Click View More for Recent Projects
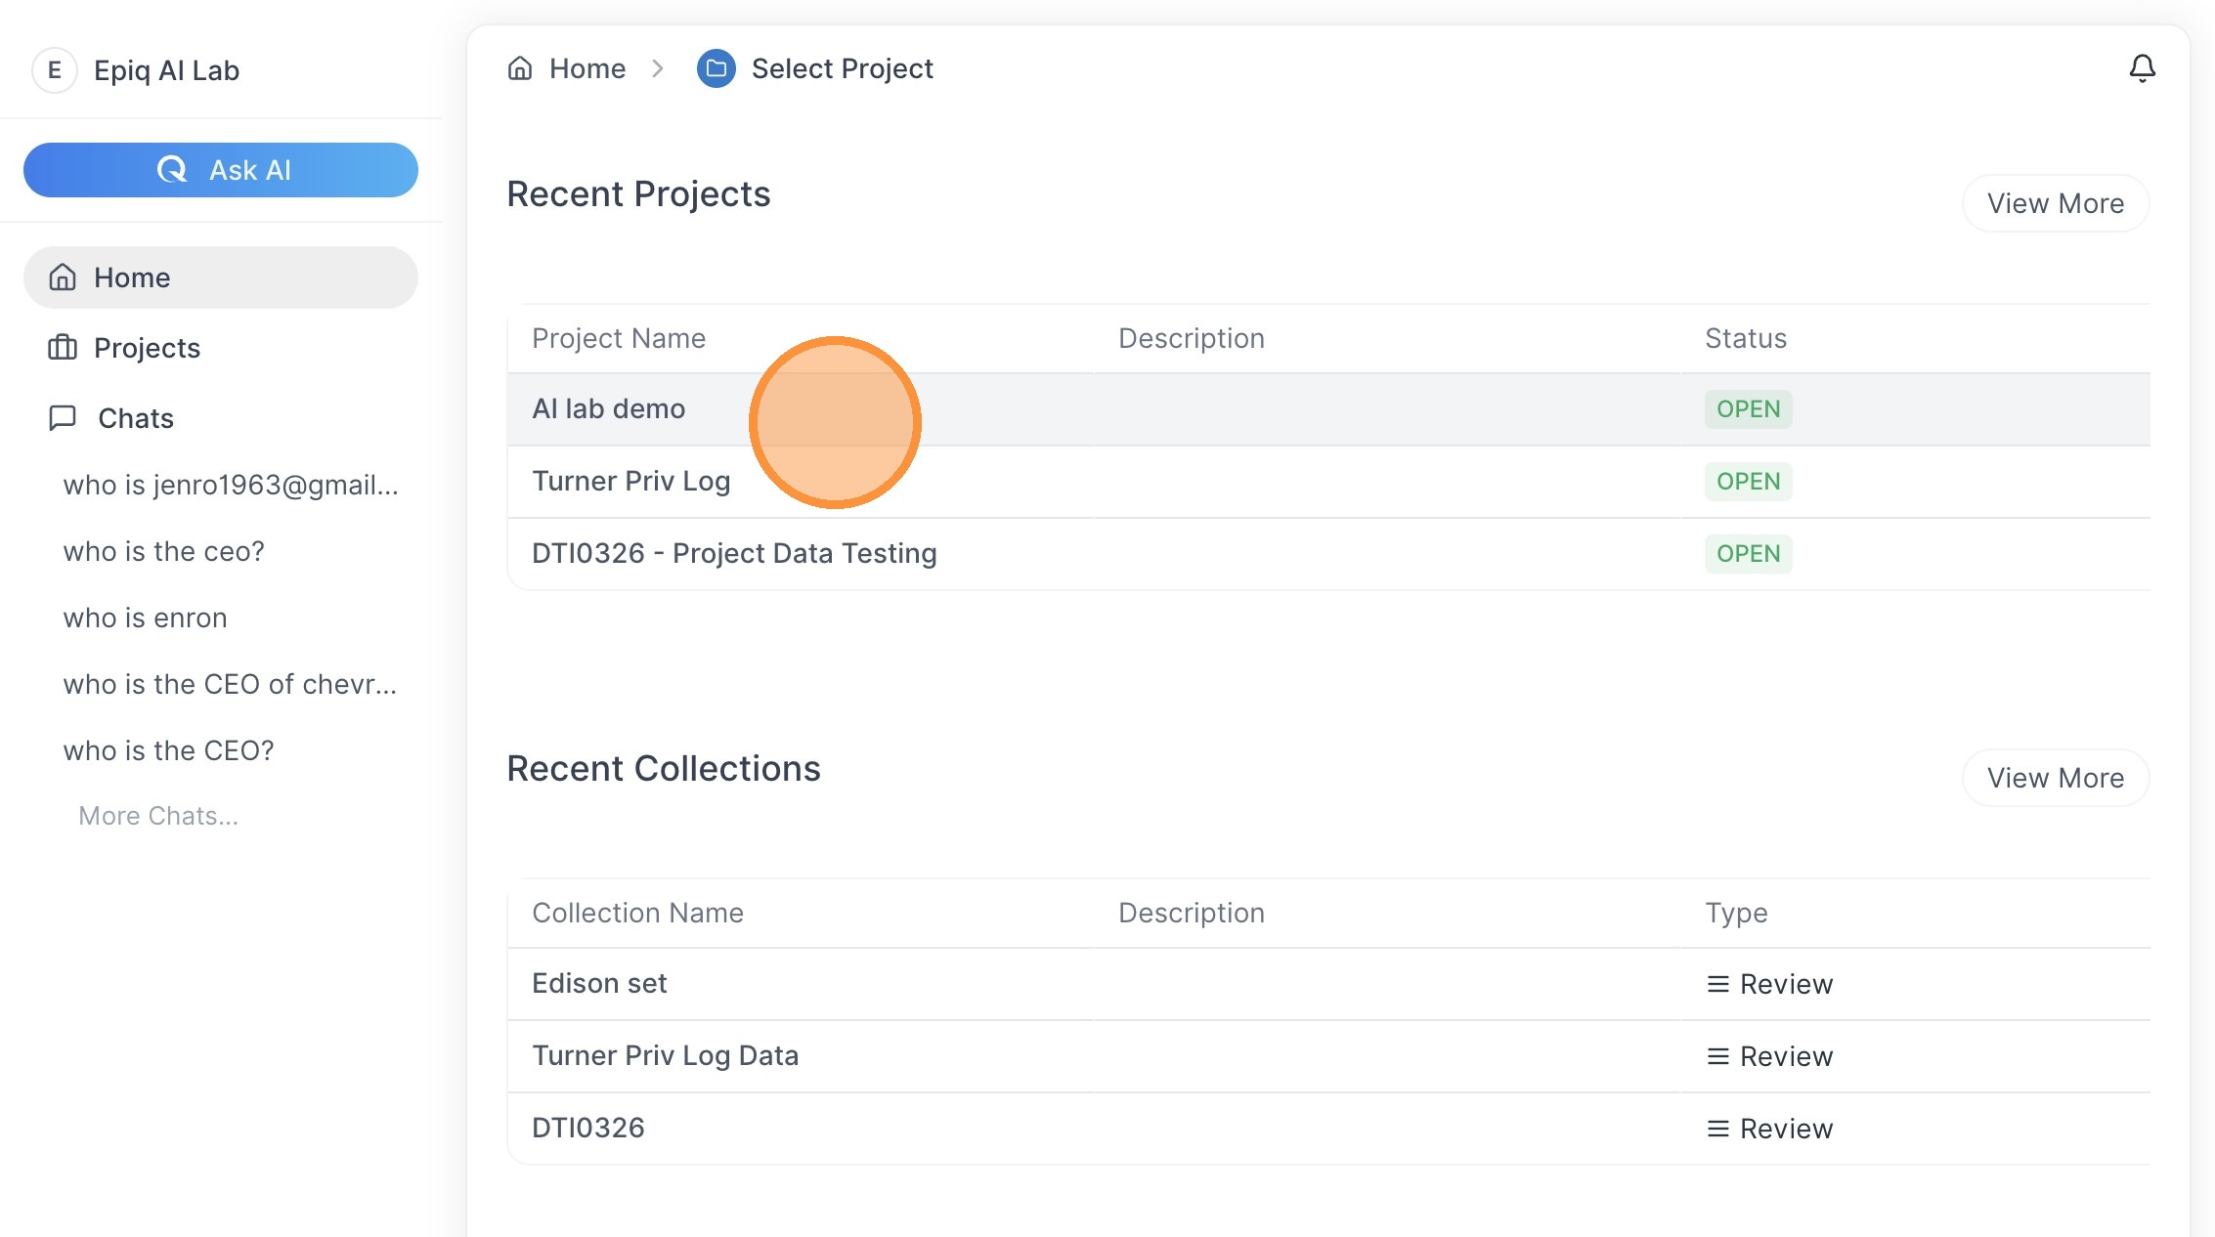Viewport: 2215px width, 1237px height. 2056,203
